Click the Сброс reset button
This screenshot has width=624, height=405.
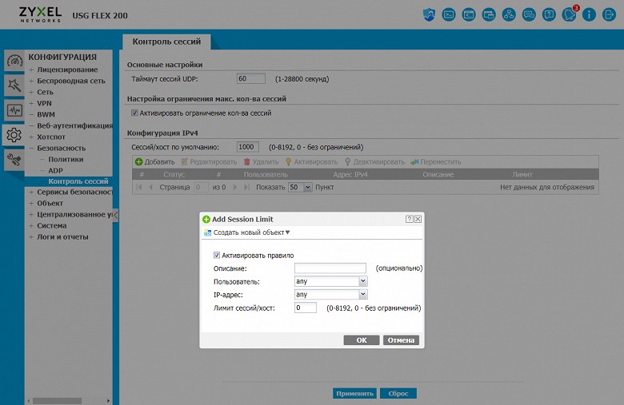click(x=398, y=394)
